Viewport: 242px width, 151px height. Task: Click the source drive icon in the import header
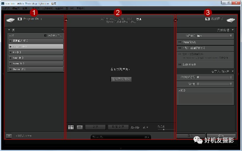[x=10, y=20]
